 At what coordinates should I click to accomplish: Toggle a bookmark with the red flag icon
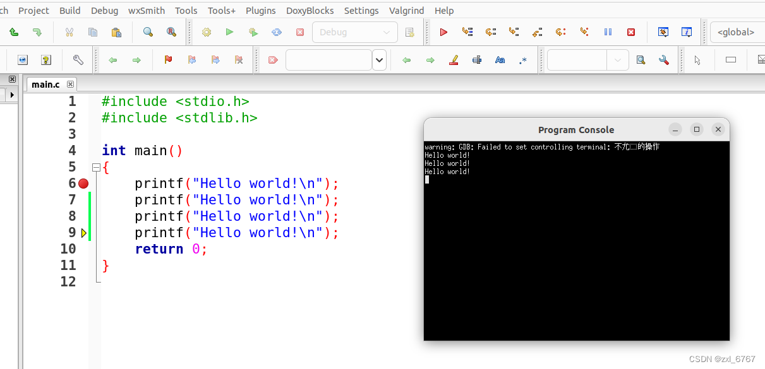click(168, 59)
